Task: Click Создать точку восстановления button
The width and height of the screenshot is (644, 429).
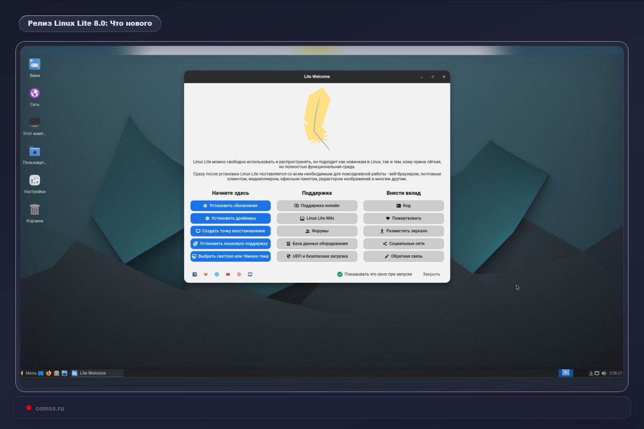Action: coord(231,231)
